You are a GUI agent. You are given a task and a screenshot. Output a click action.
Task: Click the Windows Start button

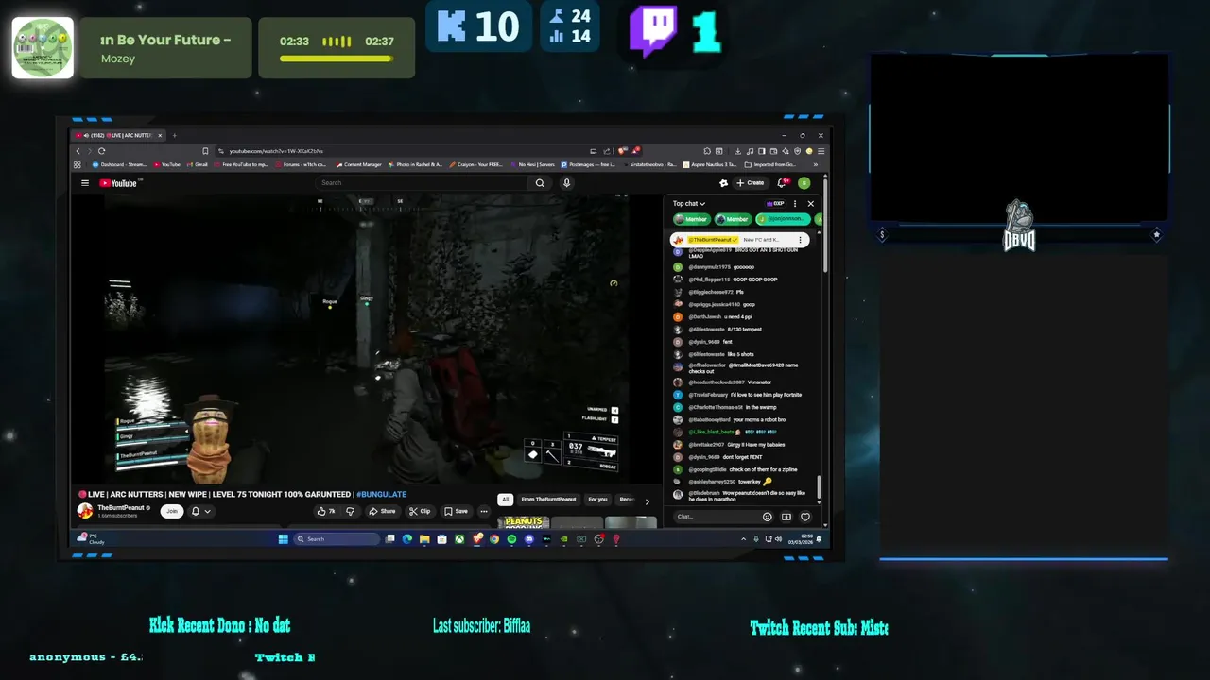pos(283,539)
